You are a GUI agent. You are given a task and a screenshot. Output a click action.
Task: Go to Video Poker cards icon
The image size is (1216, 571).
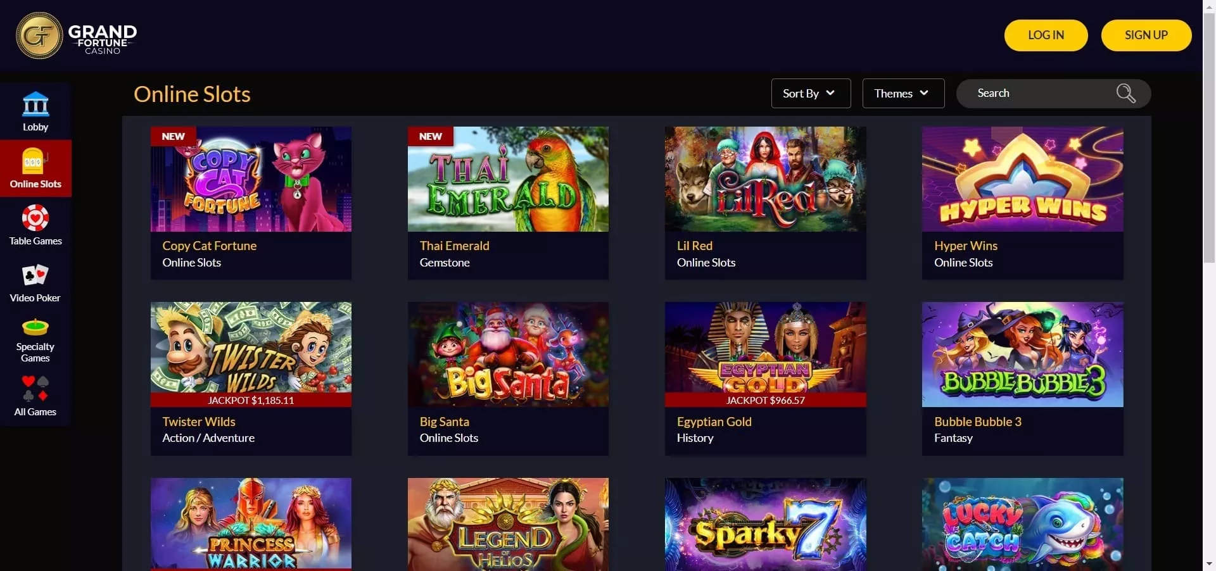[35, 275]
